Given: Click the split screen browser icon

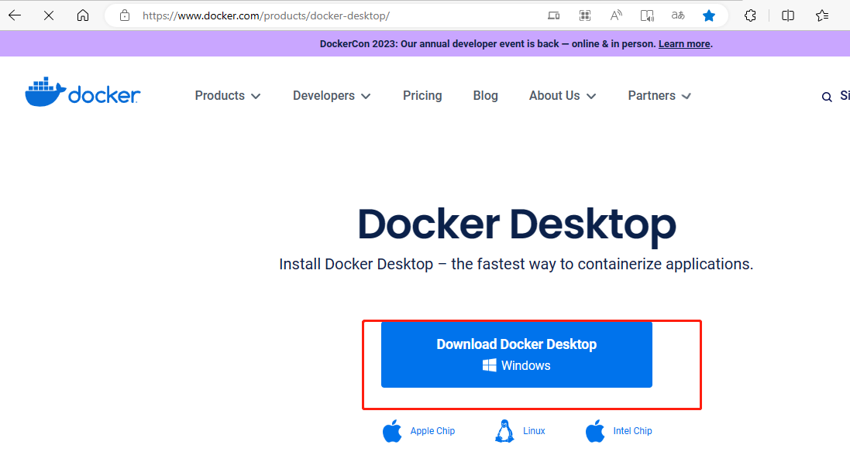Looking at the screenshot, I should pos(787,15).
